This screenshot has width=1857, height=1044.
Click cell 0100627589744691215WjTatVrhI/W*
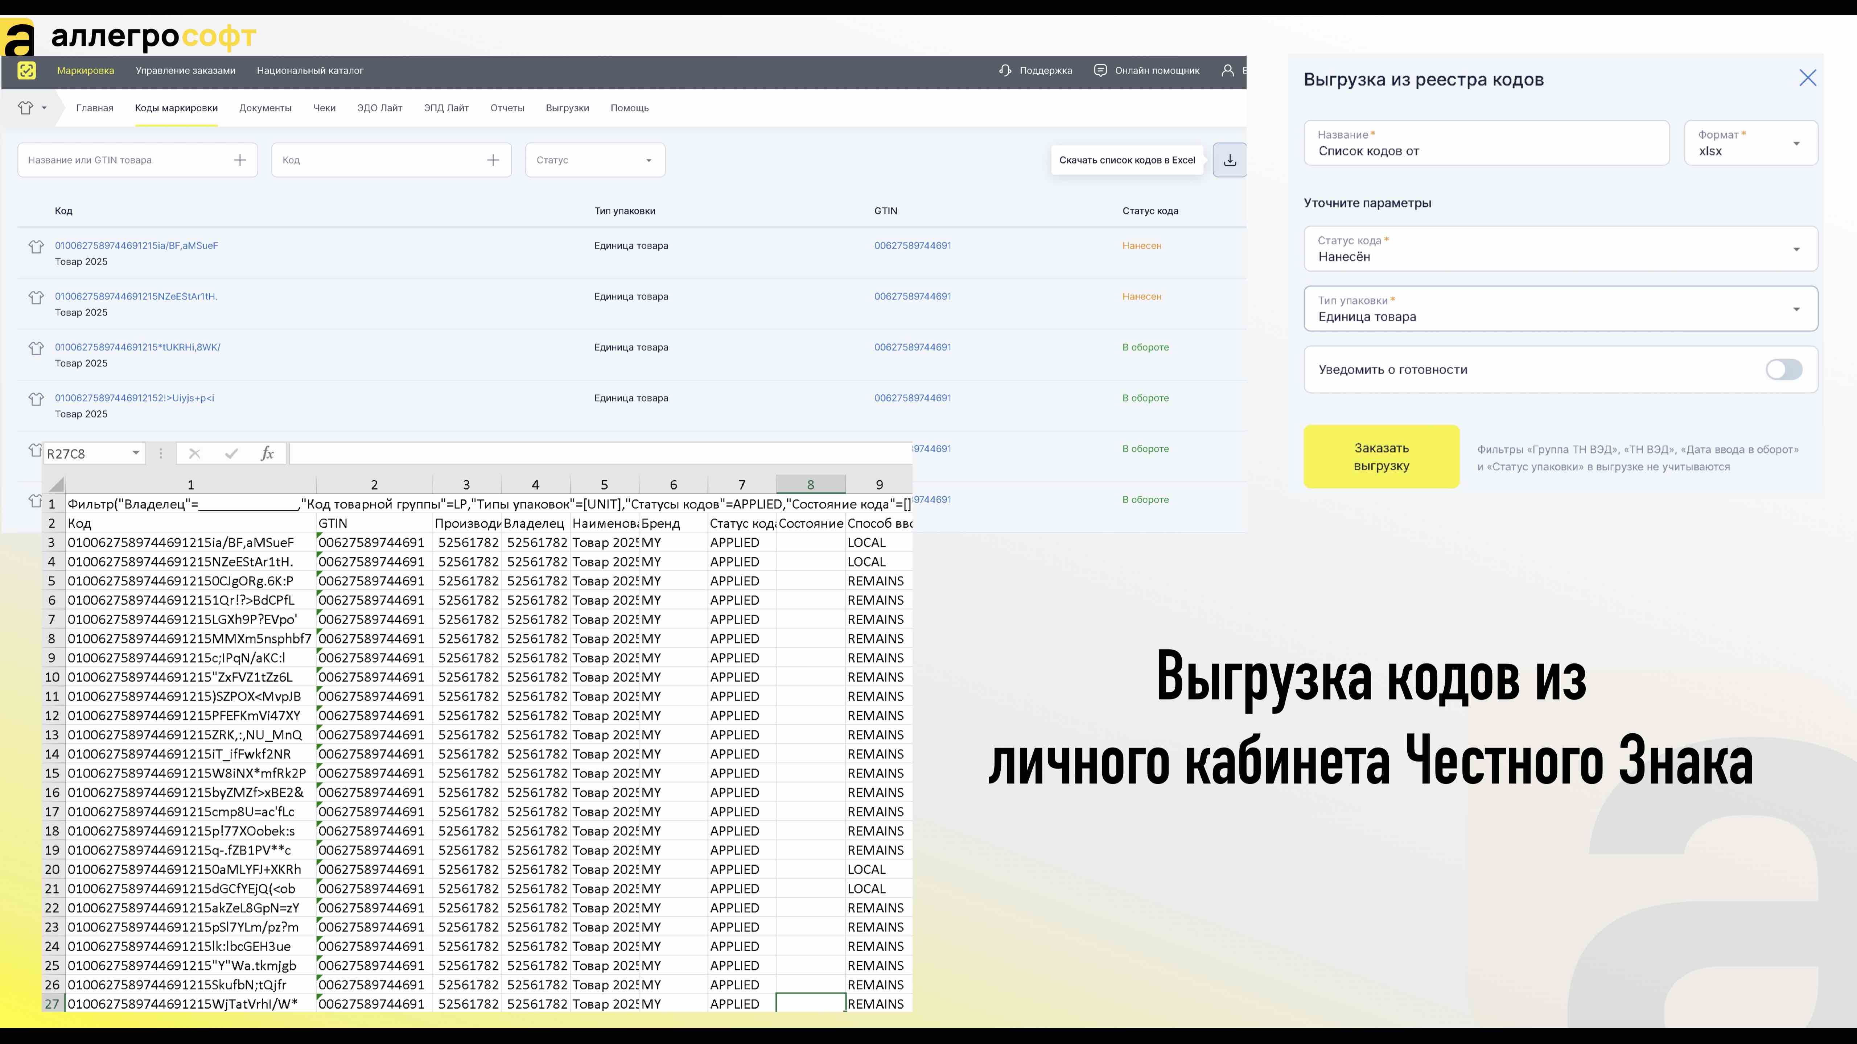tap(190, 1004)
